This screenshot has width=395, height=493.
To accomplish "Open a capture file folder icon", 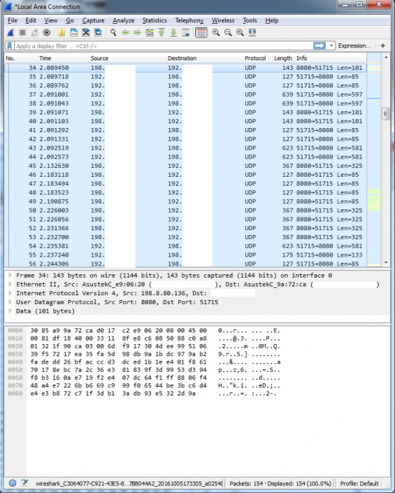I will 62,33.
